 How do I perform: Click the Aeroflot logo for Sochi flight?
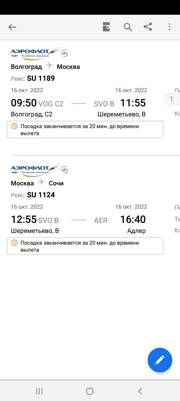point(39,170)
